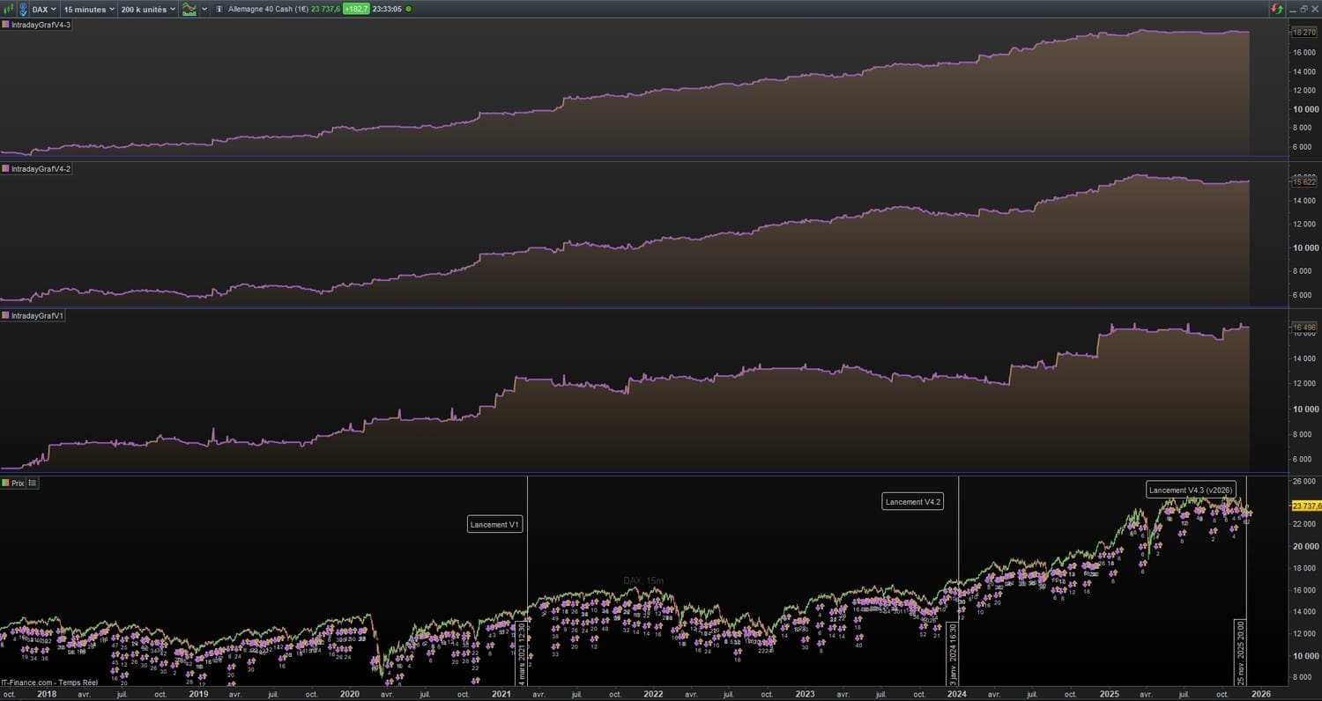Click the green connection status dot

[x=408, y=9]
